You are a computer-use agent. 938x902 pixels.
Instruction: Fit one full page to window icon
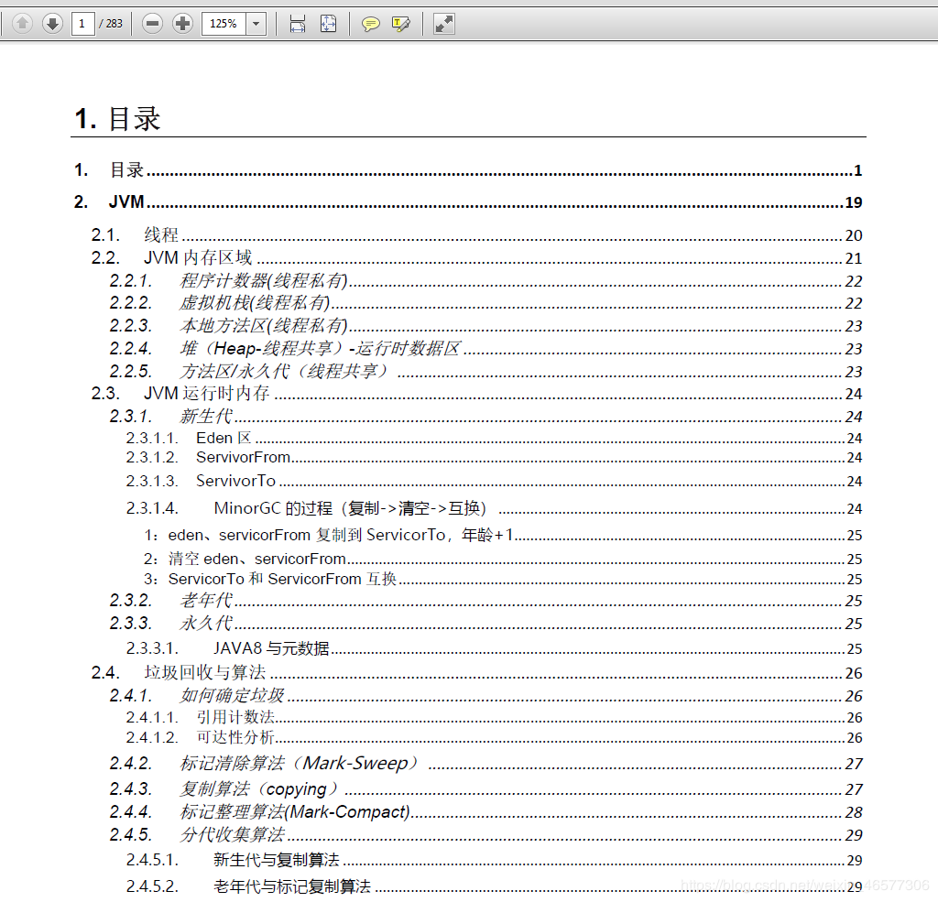point(328,24)
